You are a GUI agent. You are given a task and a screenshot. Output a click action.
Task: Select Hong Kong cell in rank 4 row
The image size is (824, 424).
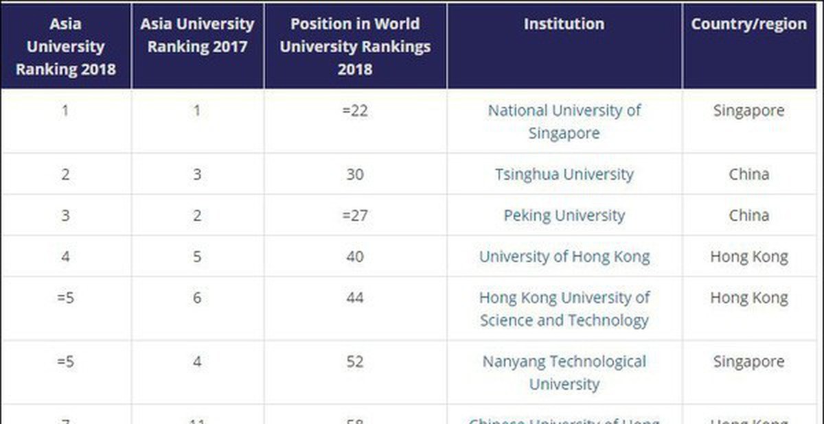point(749,257)
